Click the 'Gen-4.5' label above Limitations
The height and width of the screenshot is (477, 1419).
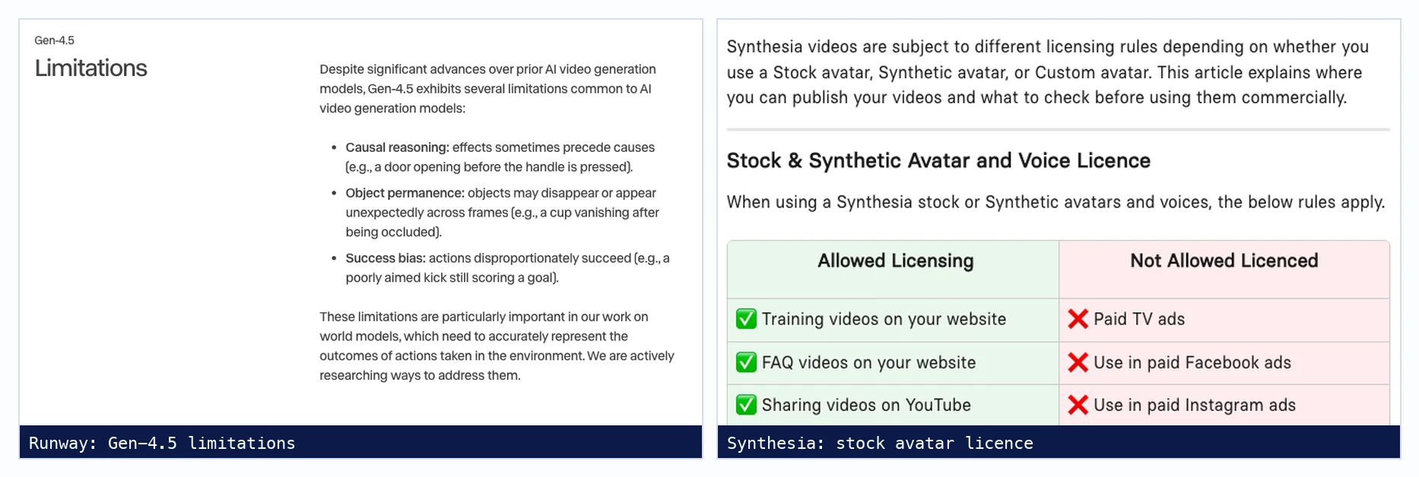pos(54,40)
